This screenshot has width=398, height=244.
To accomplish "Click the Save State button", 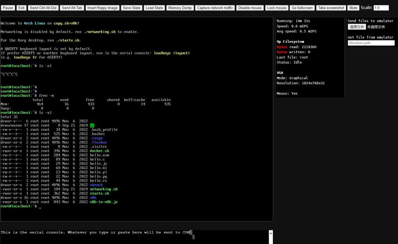I will point(131,8).
